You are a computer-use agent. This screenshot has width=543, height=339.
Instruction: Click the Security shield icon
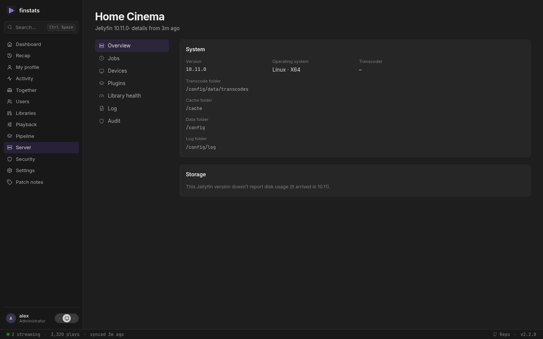click(9, 159)
